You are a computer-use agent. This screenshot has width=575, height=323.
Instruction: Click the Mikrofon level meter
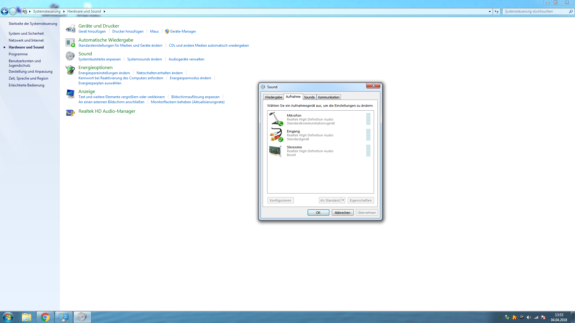click(368, 119)
